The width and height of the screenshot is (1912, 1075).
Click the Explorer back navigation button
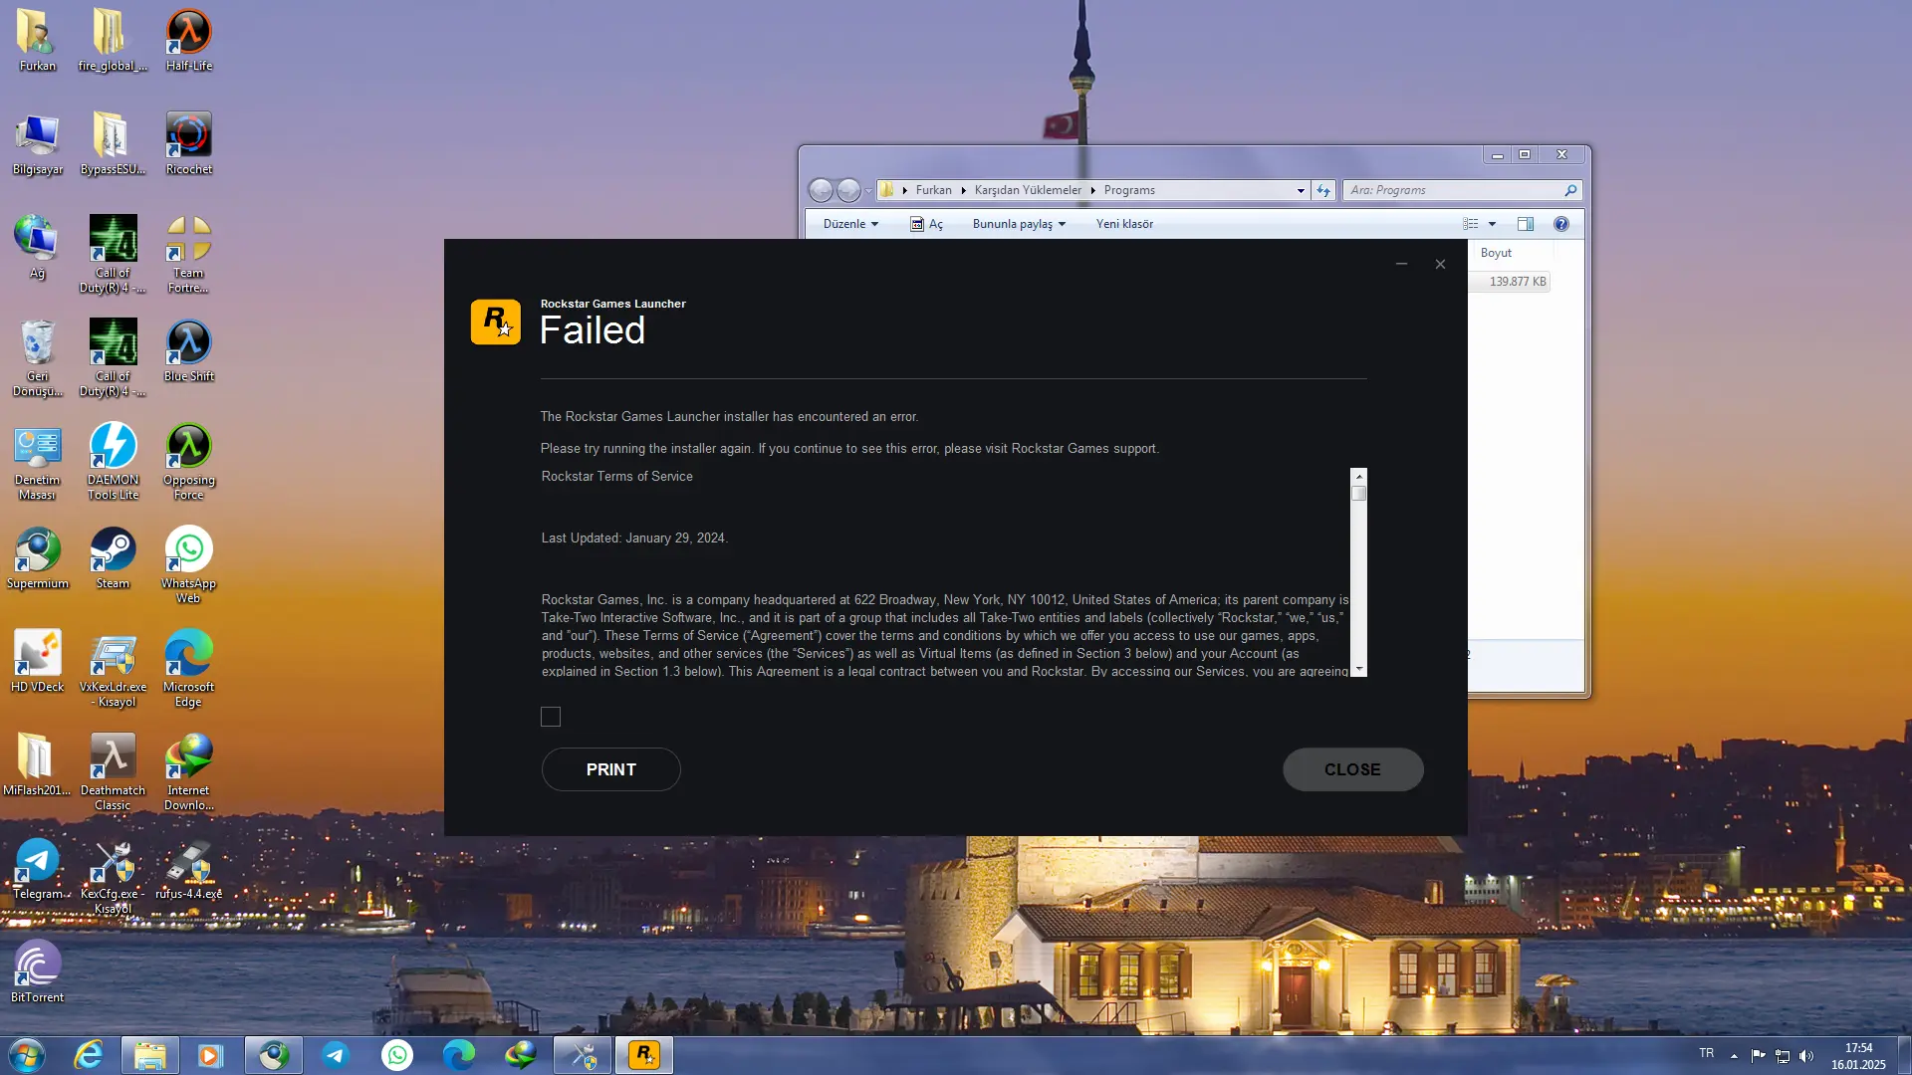[821, 190]
